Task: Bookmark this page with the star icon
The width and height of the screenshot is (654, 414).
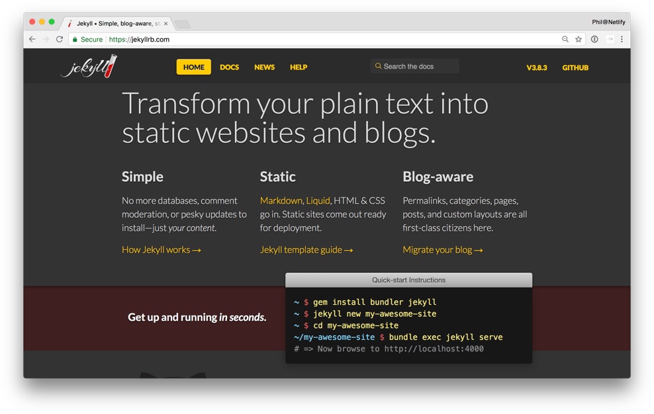Action: [x=579, y=40]
